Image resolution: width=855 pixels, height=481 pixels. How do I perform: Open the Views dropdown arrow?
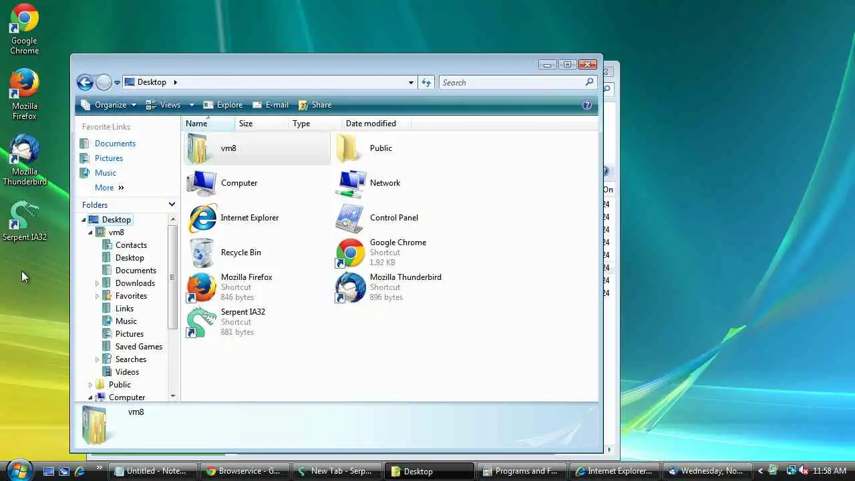click(192, 105)
